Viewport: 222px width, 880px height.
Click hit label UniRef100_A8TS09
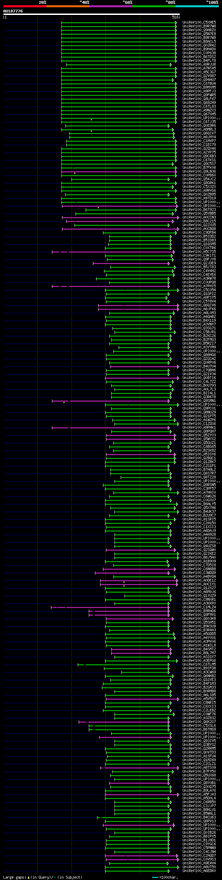[x=199, y=767]
